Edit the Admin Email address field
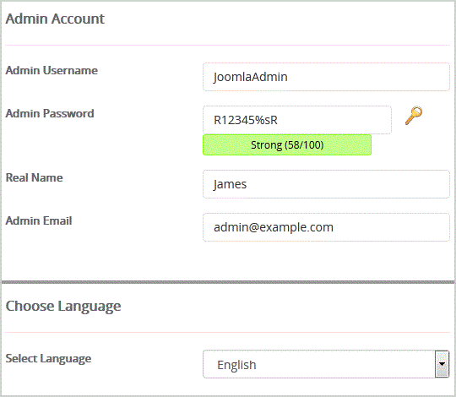This screenshot has height=397, width=456. click(326, 227)
